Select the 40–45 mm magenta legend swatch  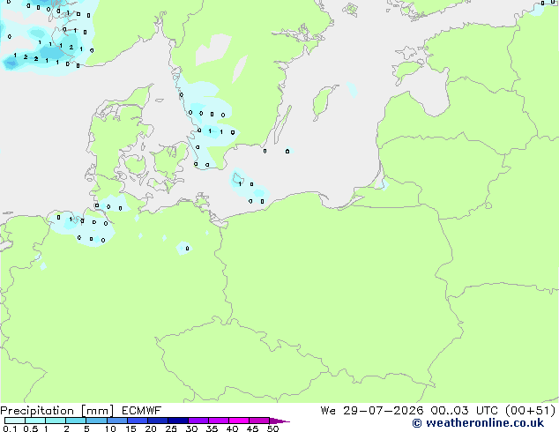[x=239, y=421]
